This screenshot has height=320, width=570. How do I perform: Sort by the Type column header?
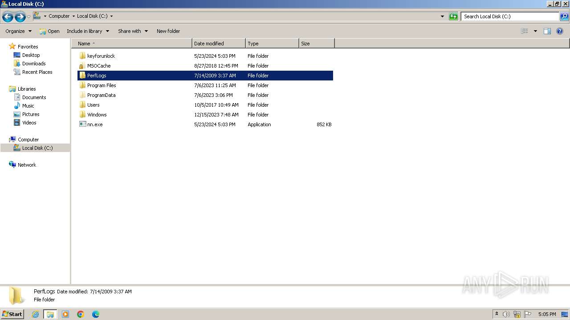272,44
